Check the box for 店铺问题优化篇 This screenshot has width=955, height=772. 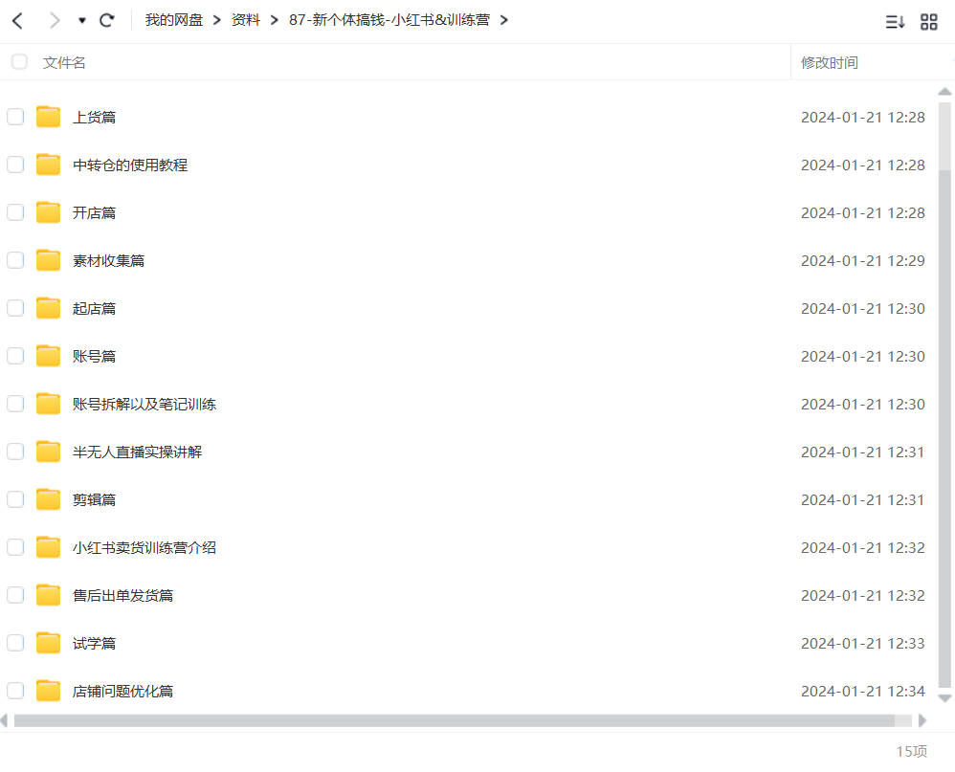pos(15,691)
